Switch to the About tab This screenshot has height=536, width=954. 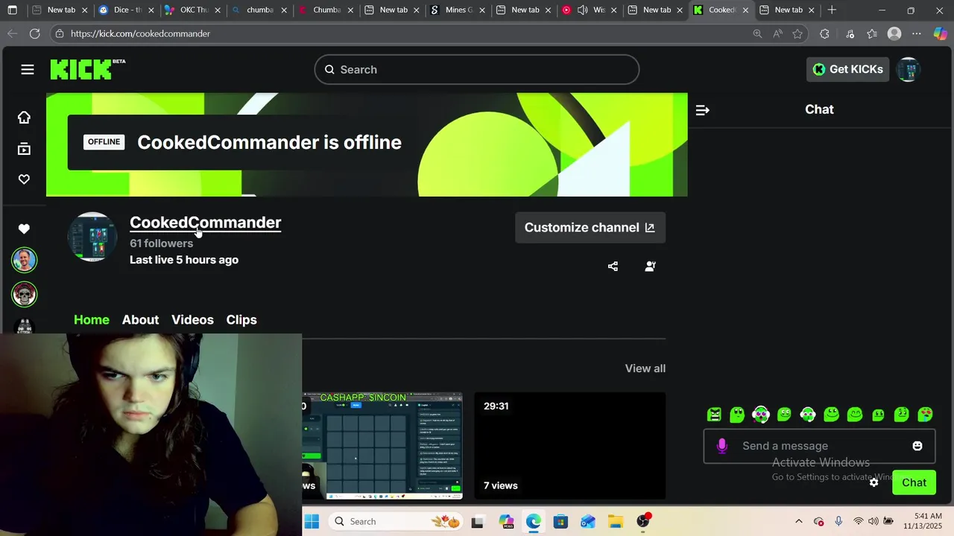(140, 320)
